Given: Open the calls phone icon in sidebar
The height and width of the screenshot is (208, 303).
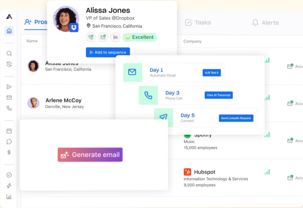Looking at the screenshot, I should pyautogui.click(x=9, y=108).
